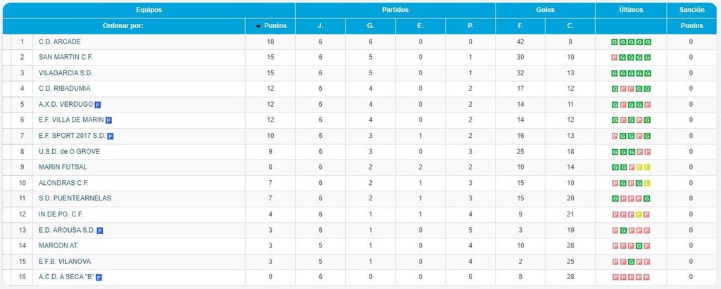The width and height of the screenshot is (721, 289).
Task: Sort standings by G. column header
Action: click(x=370, y=26)
